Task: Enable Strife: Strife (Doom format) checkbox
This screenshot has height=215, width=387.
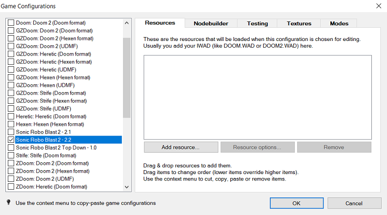Action: pyautogui.click(x=11, y=156)
